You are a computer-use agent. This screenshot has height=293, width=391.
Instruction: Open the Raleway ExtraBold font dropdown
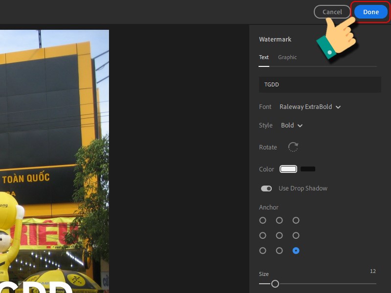[x=310, y=107]
